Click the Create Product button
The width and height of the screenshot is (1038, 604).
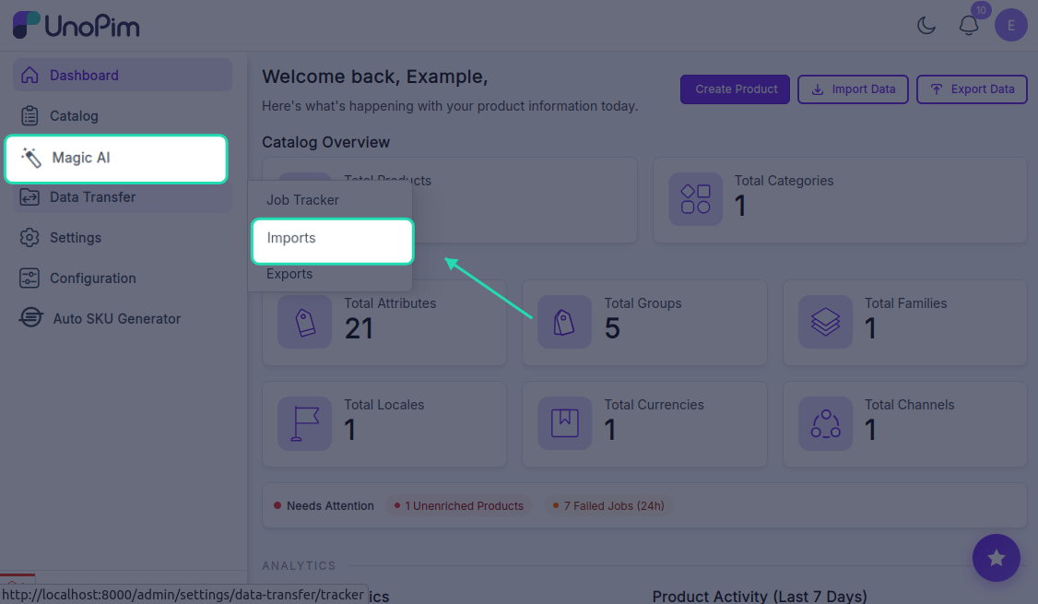point(735,89)
